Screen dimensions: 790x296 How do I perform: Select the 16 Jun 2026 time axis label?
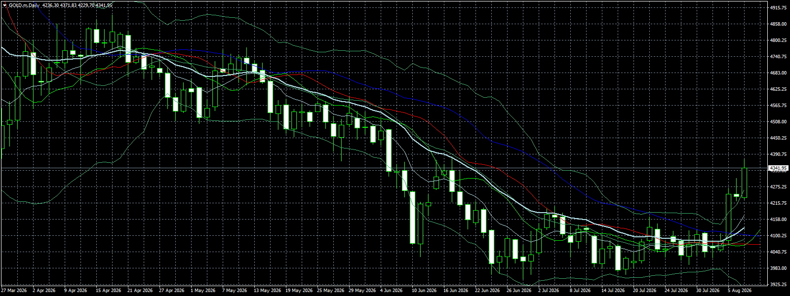(x=456, y=291)
